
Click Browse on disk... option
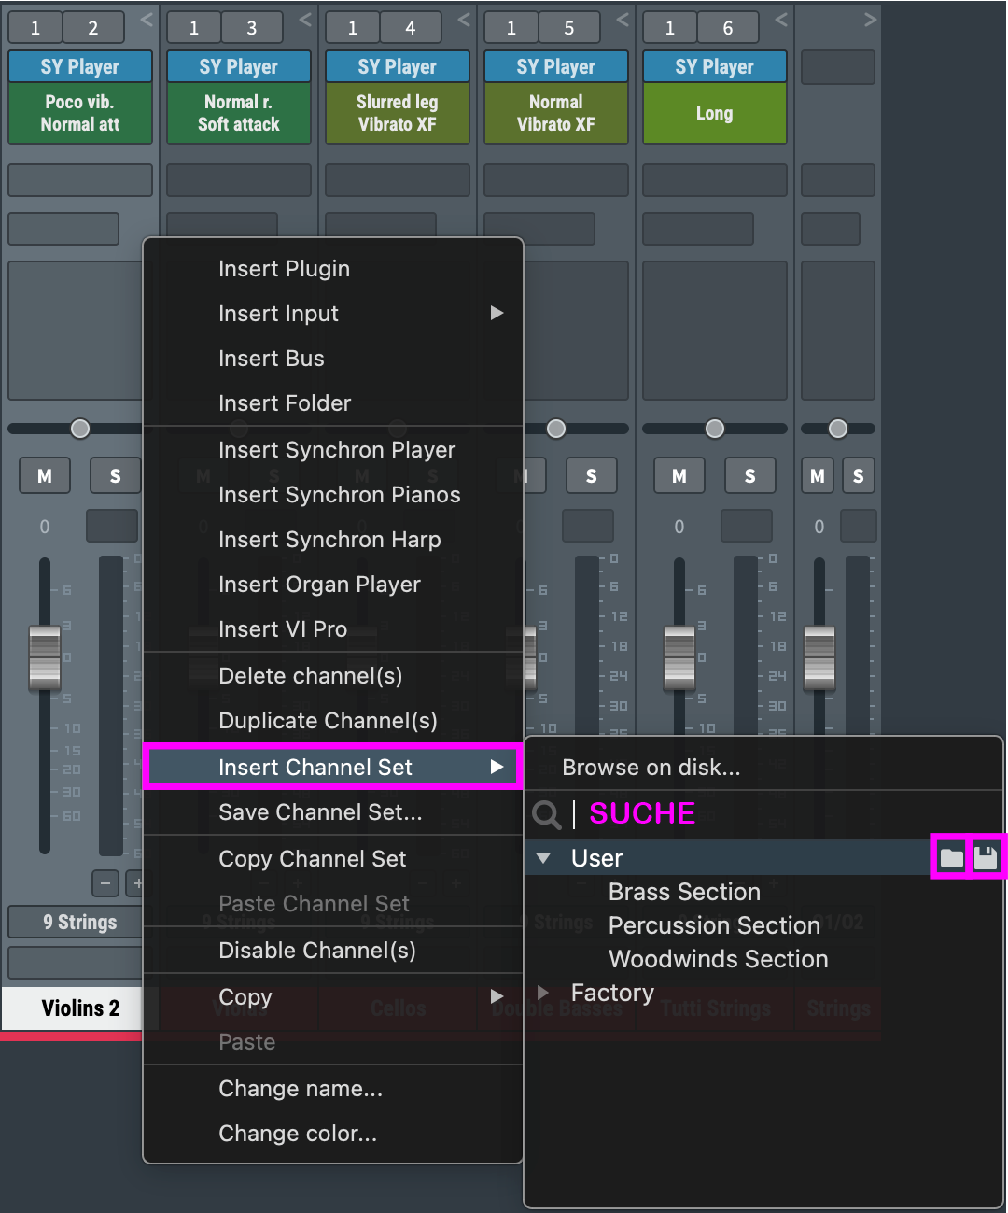pyautogui.click(x=651, y=768)
